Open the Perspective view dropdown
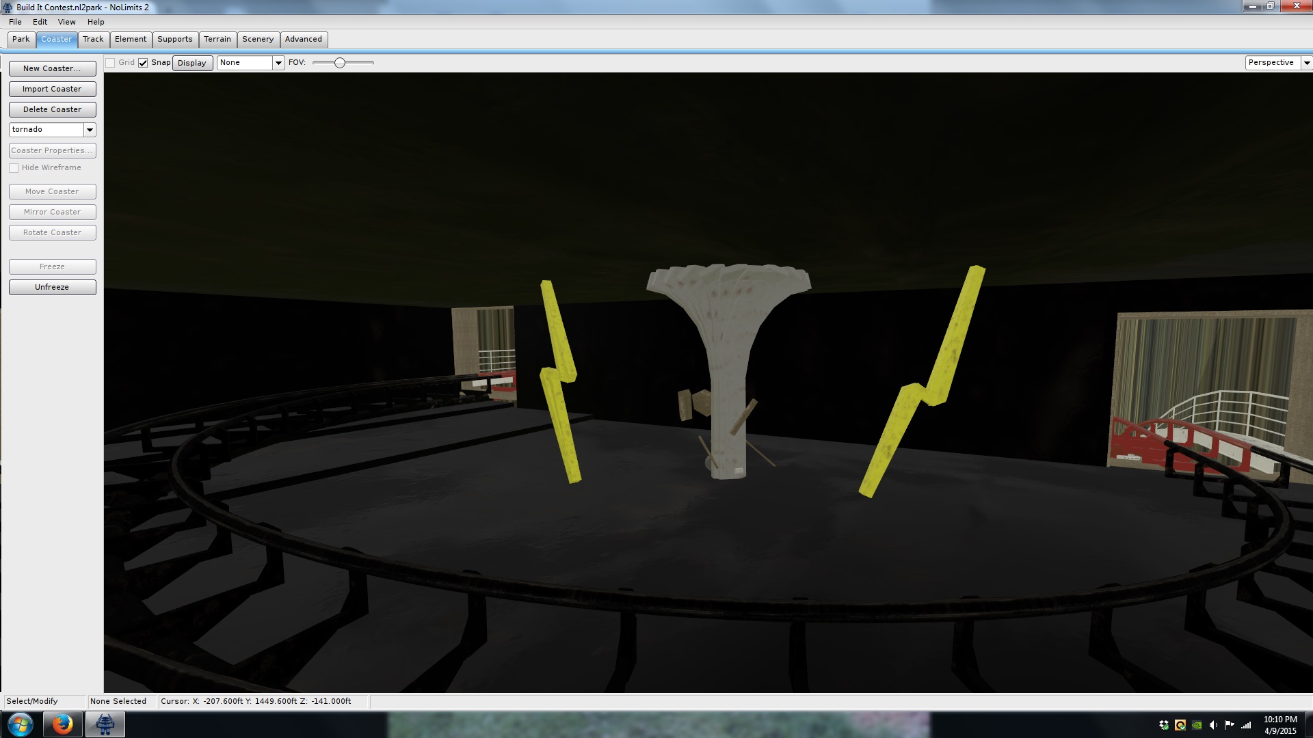Screen dimensions: 1313x738 click(1306, 63)
